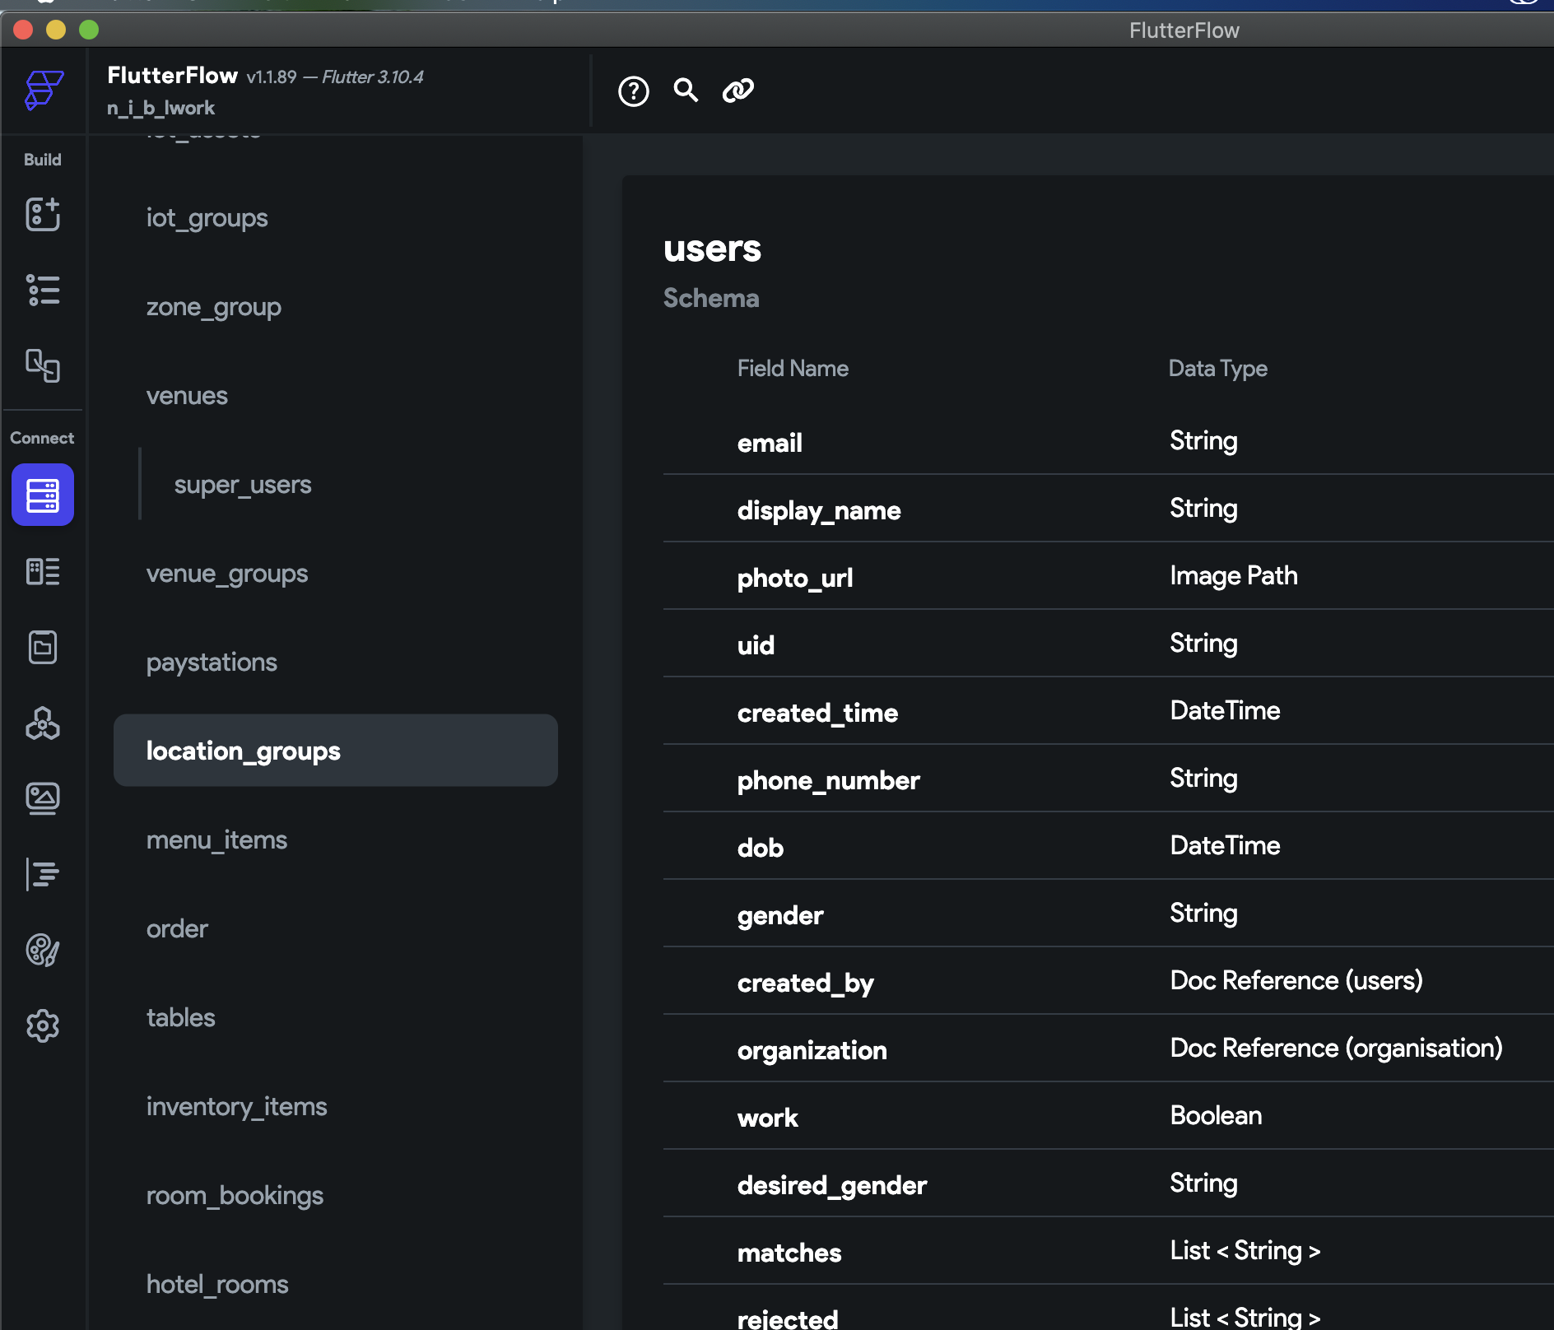Image resolution: width=1554 pixels, height=1330 pixels.
Task: Select the hotel_rooms collection
Action: (x=216, y=1284)
